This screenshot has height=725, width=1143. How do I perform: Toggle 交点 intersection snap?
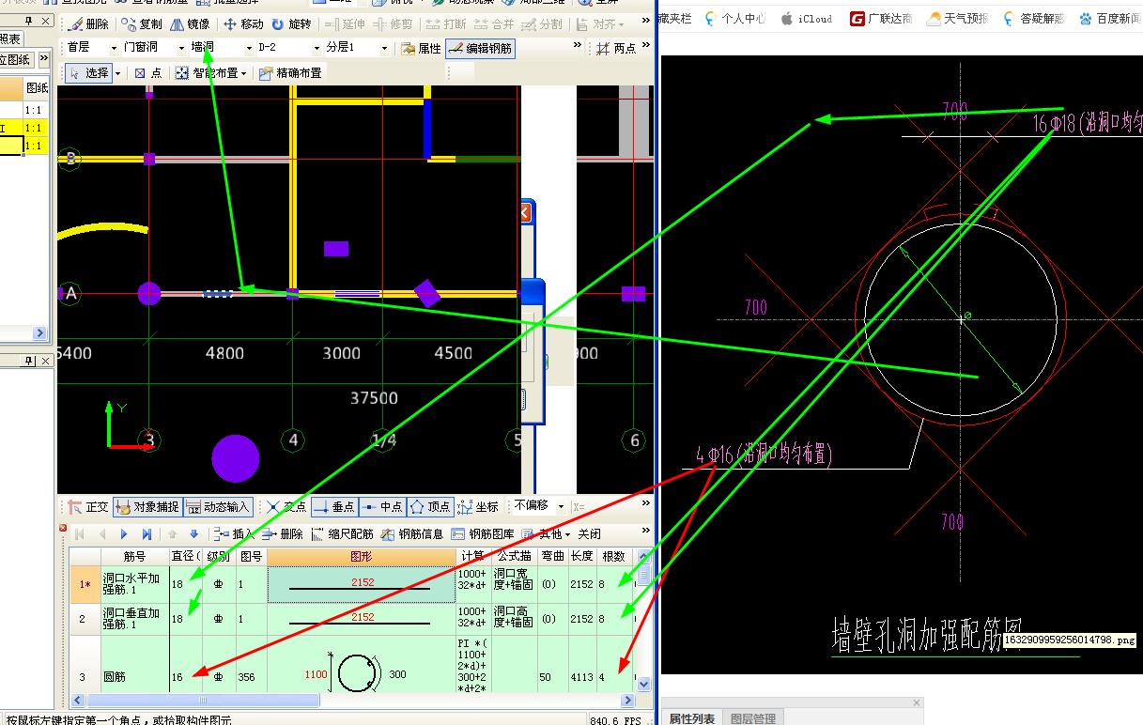(286, 507)
